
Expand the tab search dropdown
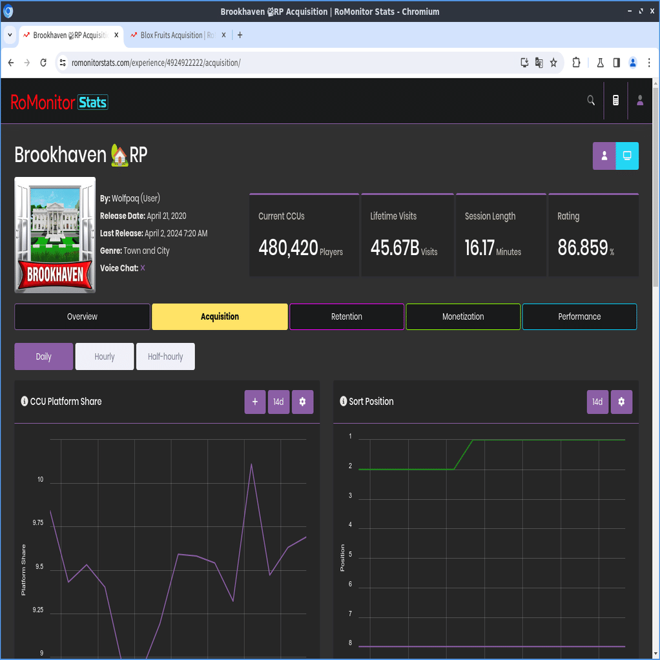tap(10, 35)
